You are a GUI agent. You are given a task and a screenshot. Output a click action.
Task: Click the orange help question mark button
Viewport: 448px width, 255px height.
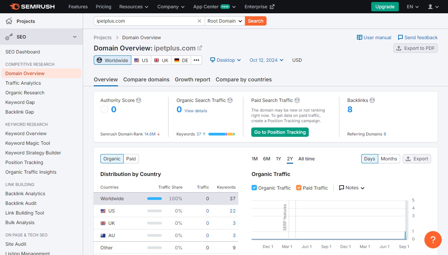pyautogui.click(x=433, y=239)
